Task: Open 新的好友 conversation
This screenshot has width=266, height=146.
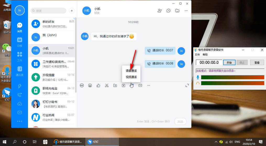Action: tap(52, 24)
